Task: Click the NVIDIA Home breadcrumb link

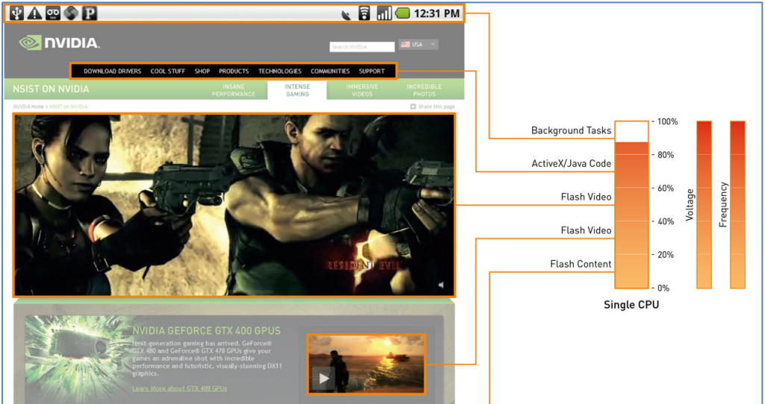Action: coord(28,107)
